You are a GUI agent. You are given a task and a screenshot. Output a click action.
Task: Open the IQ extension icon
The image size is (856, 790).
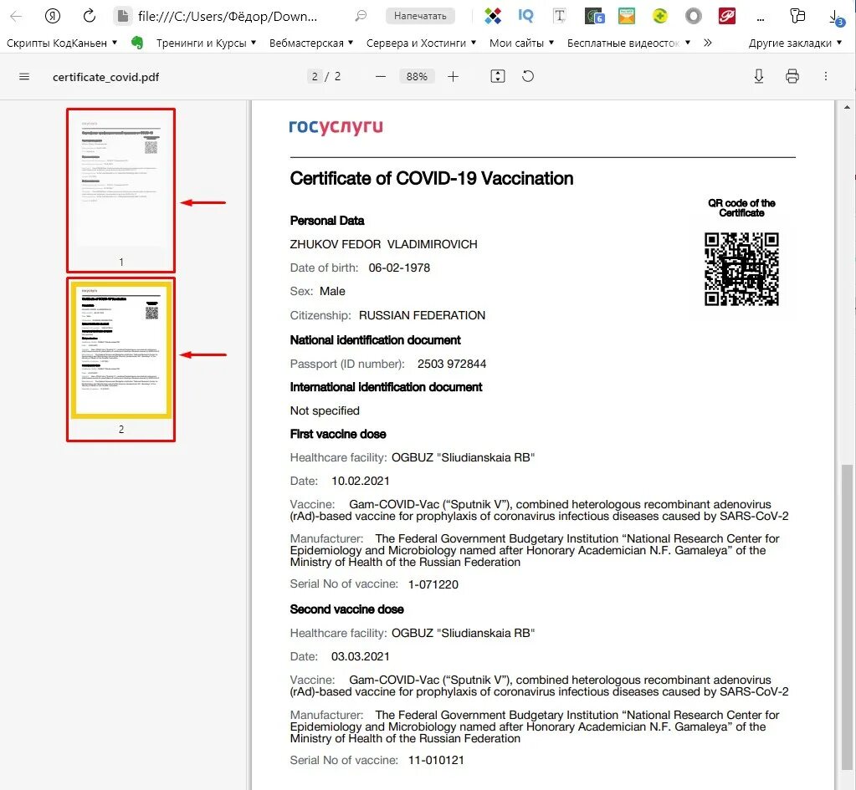pyautogui.click(x=525, y=16)
